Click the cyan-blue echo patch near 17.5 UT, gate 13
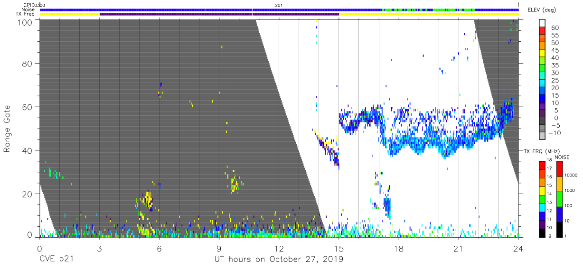Screen dimensions: 583x269 click(x=387, y=208)
